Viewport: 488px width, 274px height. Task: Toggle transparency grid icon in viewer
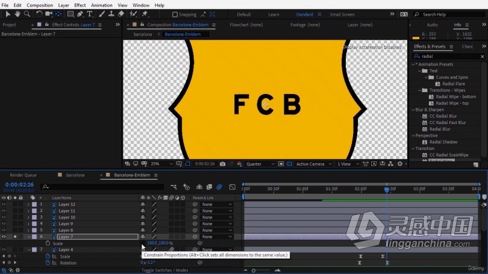pos(289,164)
